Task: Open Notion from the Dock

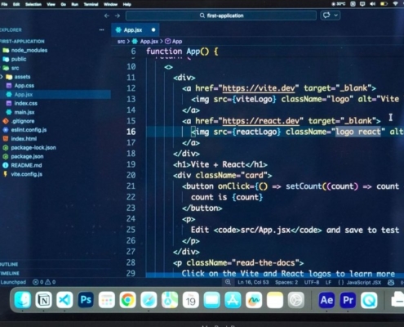Action: (43, 300)
